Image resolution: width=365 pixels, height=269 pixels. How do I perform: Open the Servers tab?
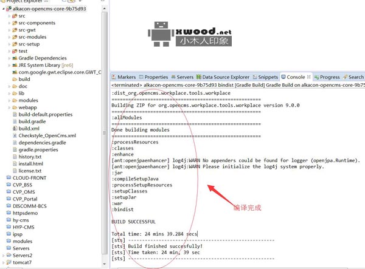(x=182, y=77)
